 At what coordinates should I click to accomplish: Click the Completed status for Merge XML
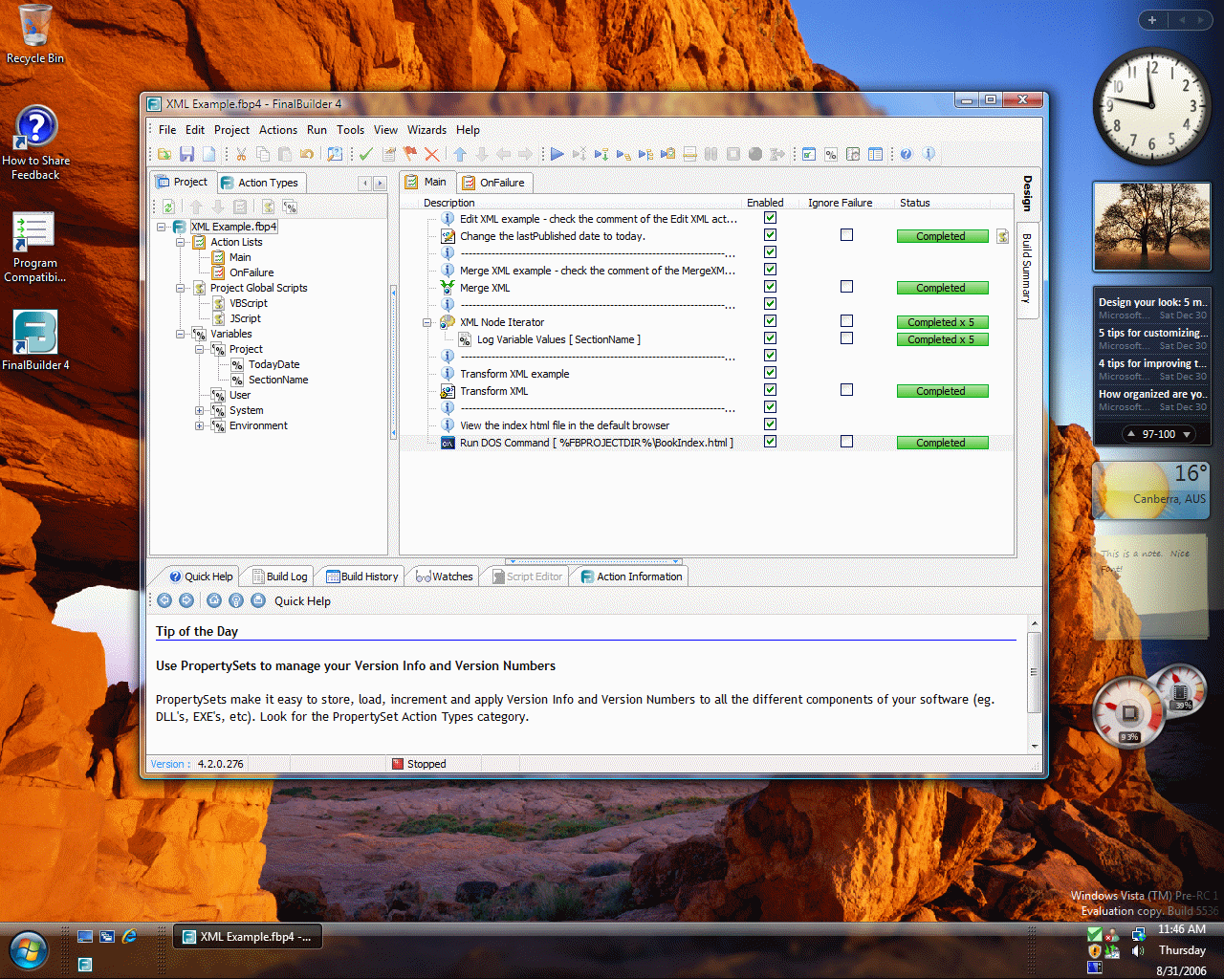pos(942,288)
